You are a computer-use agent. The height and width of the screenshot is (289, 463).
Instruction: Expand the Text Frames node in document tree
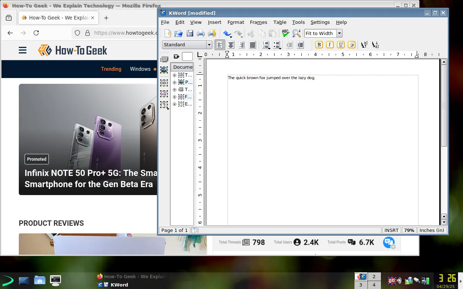(x=174, y=75)
